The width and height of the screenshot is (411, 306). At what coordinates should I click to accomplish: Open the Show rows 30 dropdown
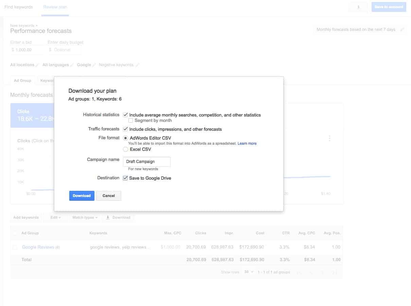(x=249, y=272)
